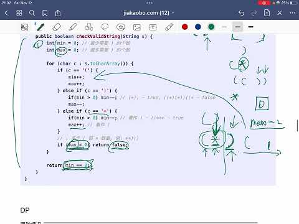299x224 pixels.
Task: Choose the blue pen color
Action: tap(198, 27)
